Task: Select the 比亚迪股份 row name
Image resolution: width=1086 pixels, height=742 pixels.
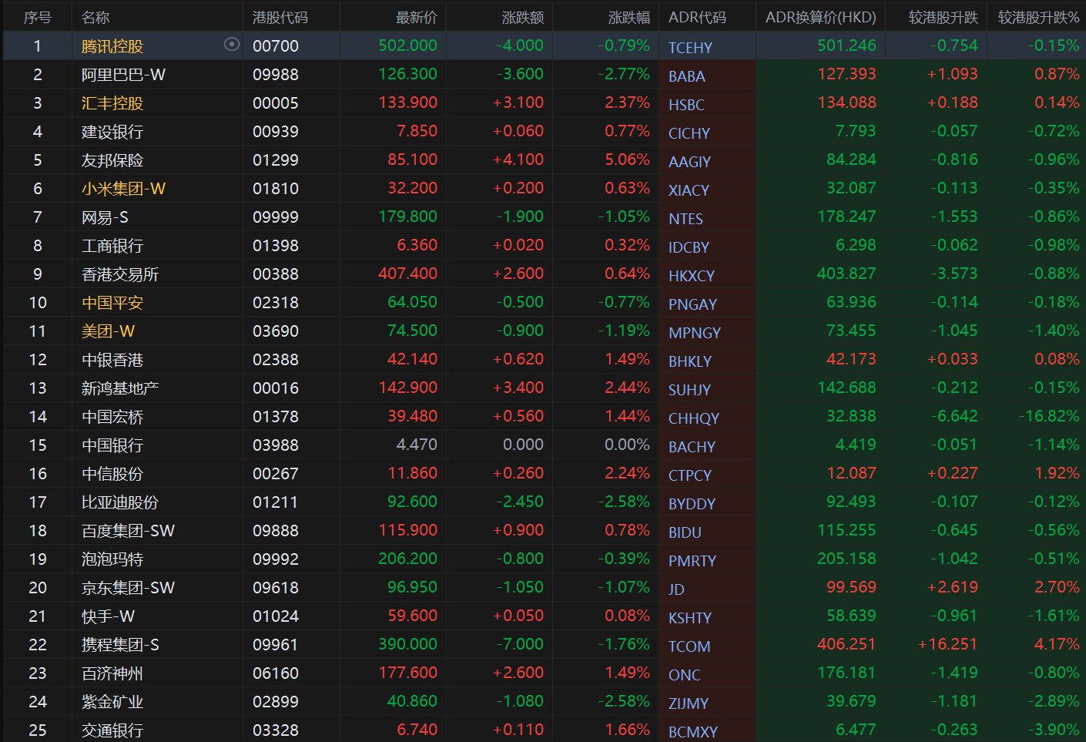Action: (120, 502)
